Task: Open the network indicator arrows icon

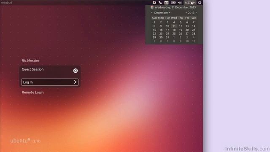Action: [160, 3]
